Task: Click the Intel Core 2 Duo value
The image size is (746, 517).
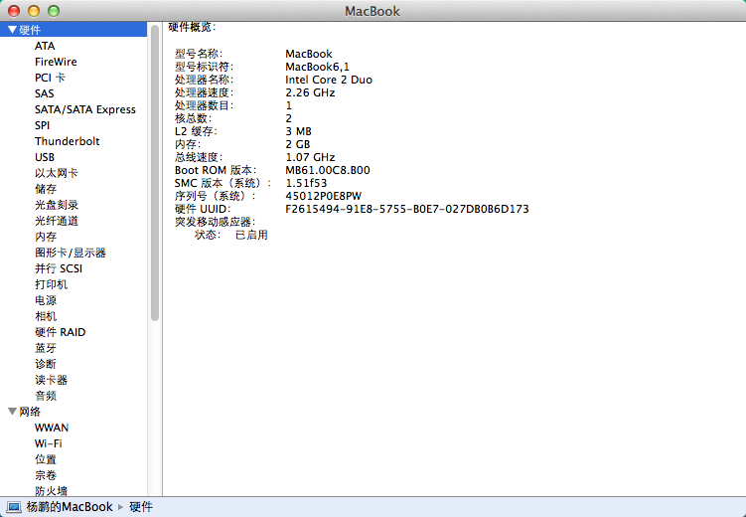Action: coord(329,80)
